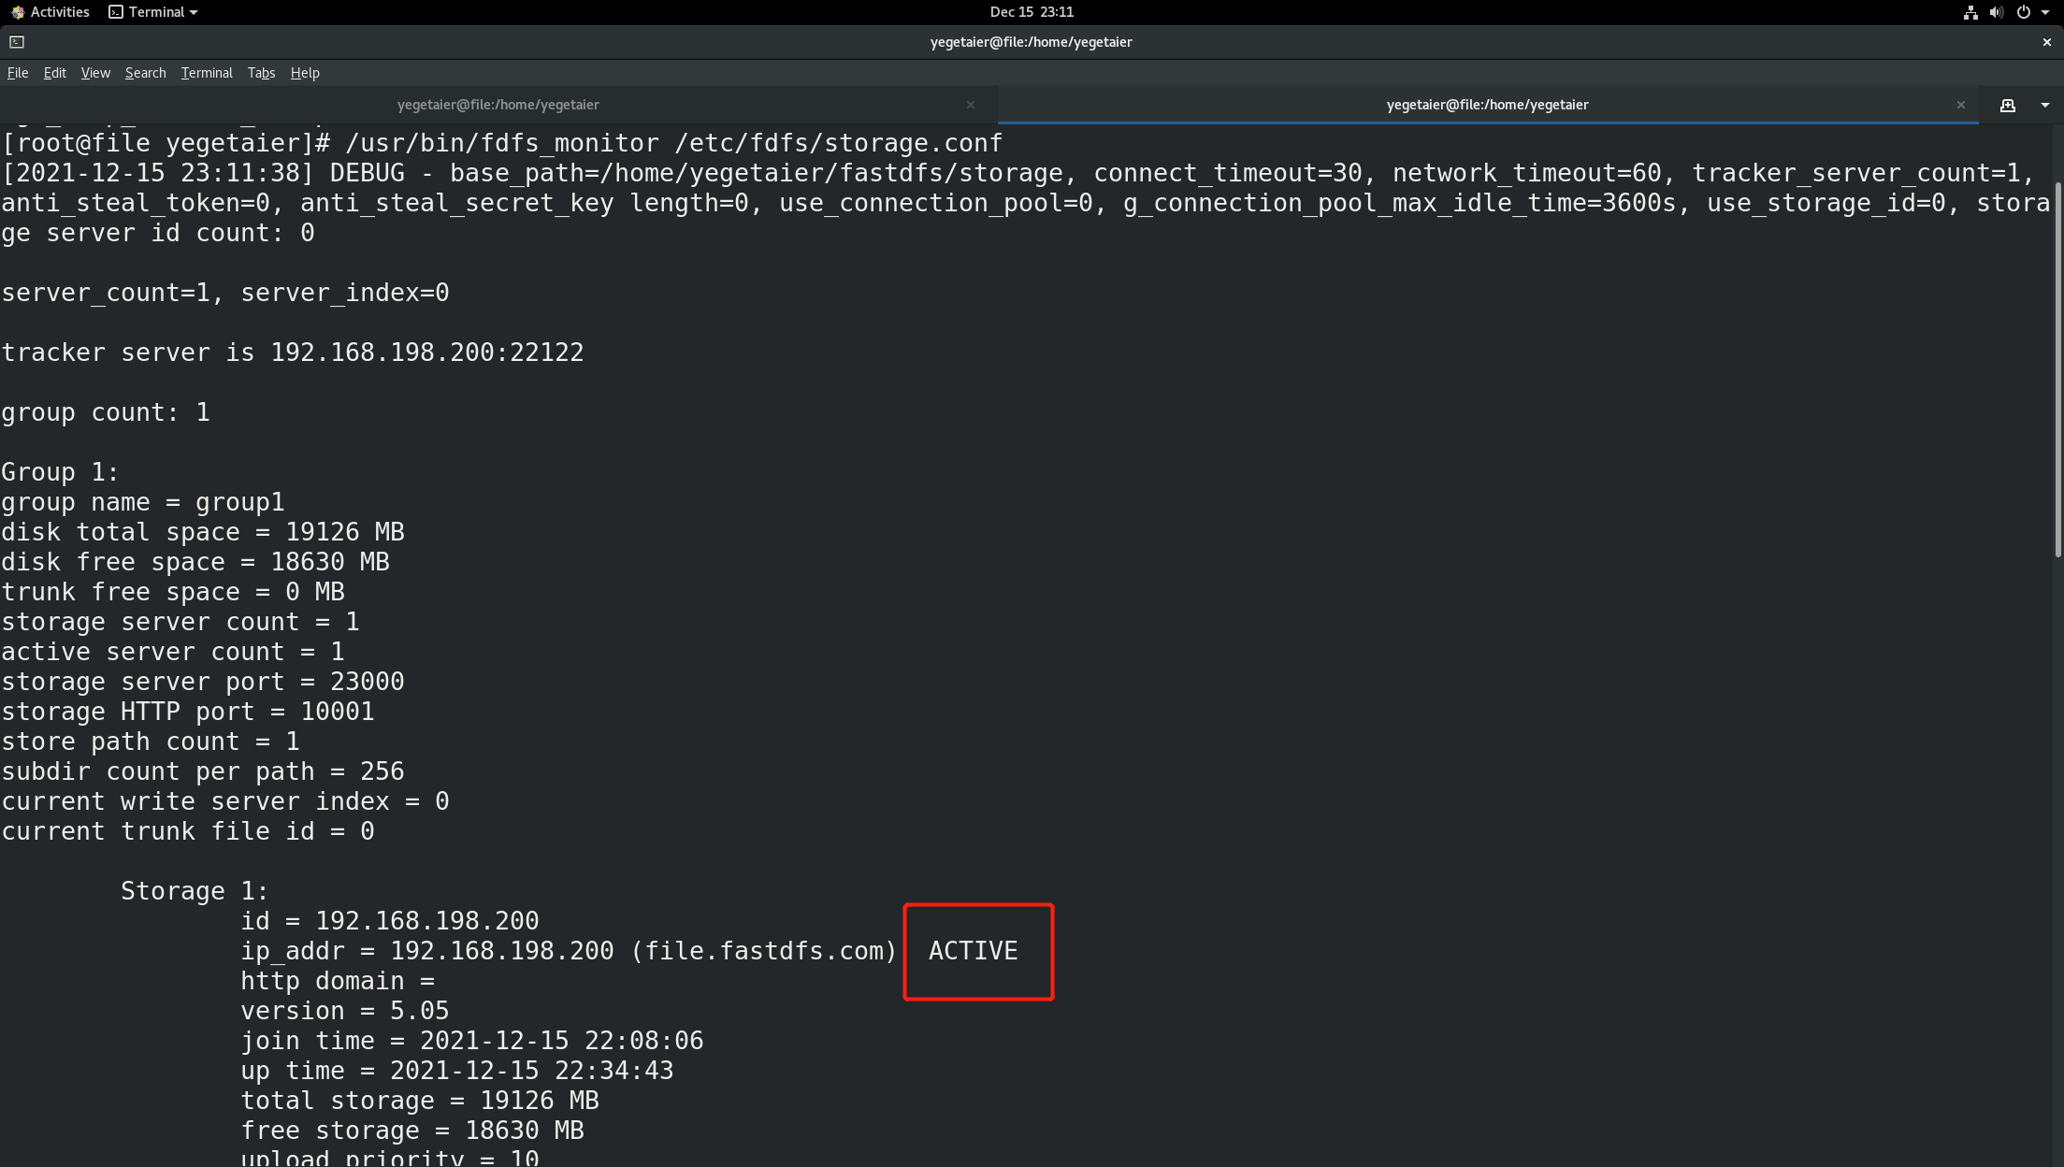The width and height of the screenshot is (2064, 1167).
Task: Open Activities overview
Action: pyautogui.click(x=51, y=12)
